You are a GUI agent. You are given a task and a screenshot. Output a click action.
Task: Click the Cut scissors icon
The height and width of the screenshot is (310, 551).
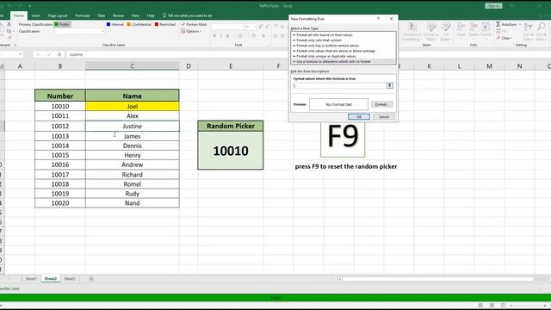click(x=9, y=24)
